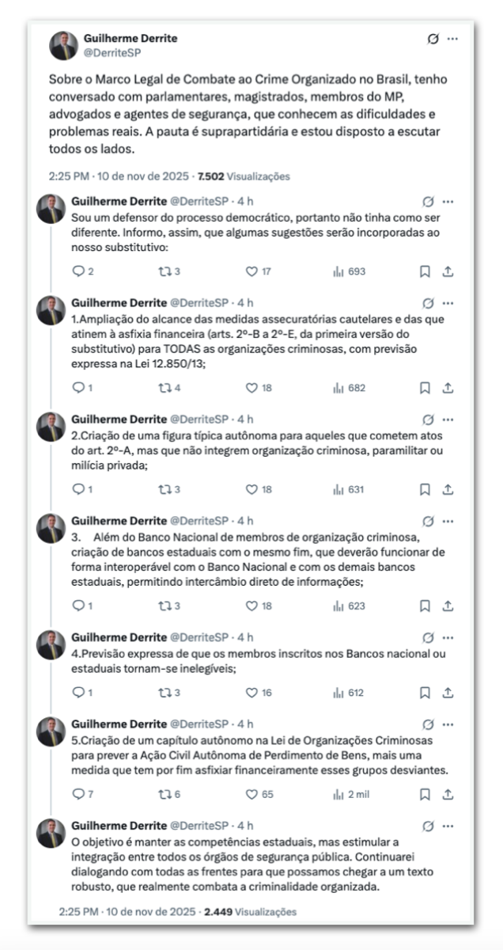Like the tweet about 'figura típica autônoma'
This screenshot has width=503, height=950.
[251, 489]
